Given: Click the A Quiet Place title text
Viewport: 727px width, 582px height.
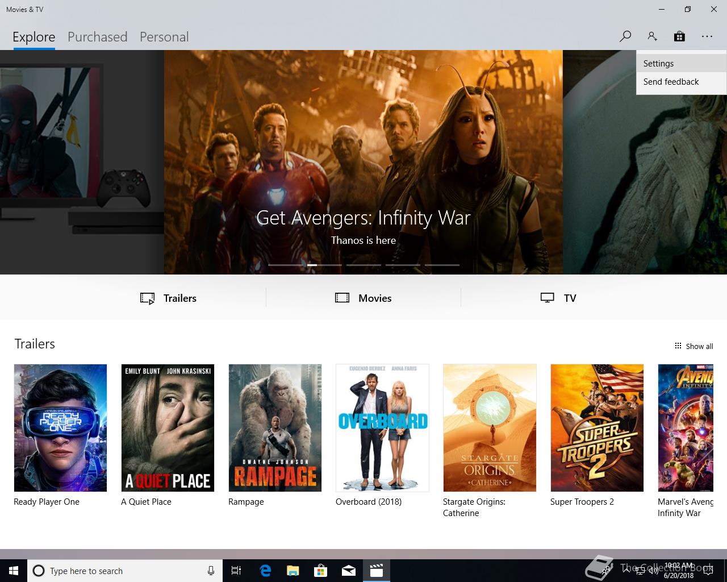Looking at the screenshot, I should click(x=146, y=502).
